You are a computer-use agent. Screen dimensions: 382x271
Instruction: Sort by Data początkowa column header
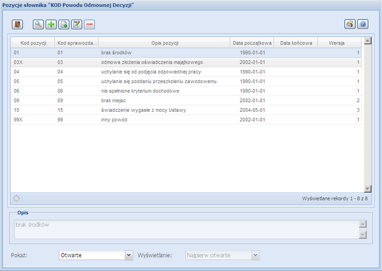click(x=252, y=43)
